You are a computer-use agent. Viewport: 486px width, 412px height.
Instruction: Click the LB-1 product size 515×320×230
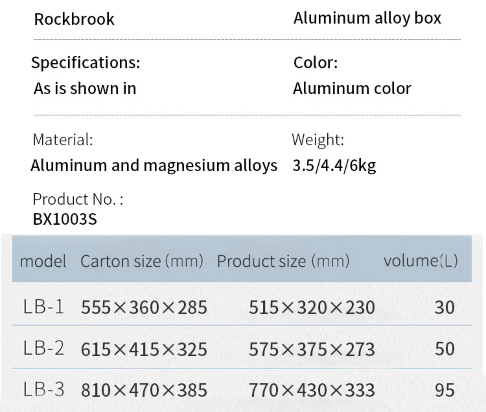312,308
